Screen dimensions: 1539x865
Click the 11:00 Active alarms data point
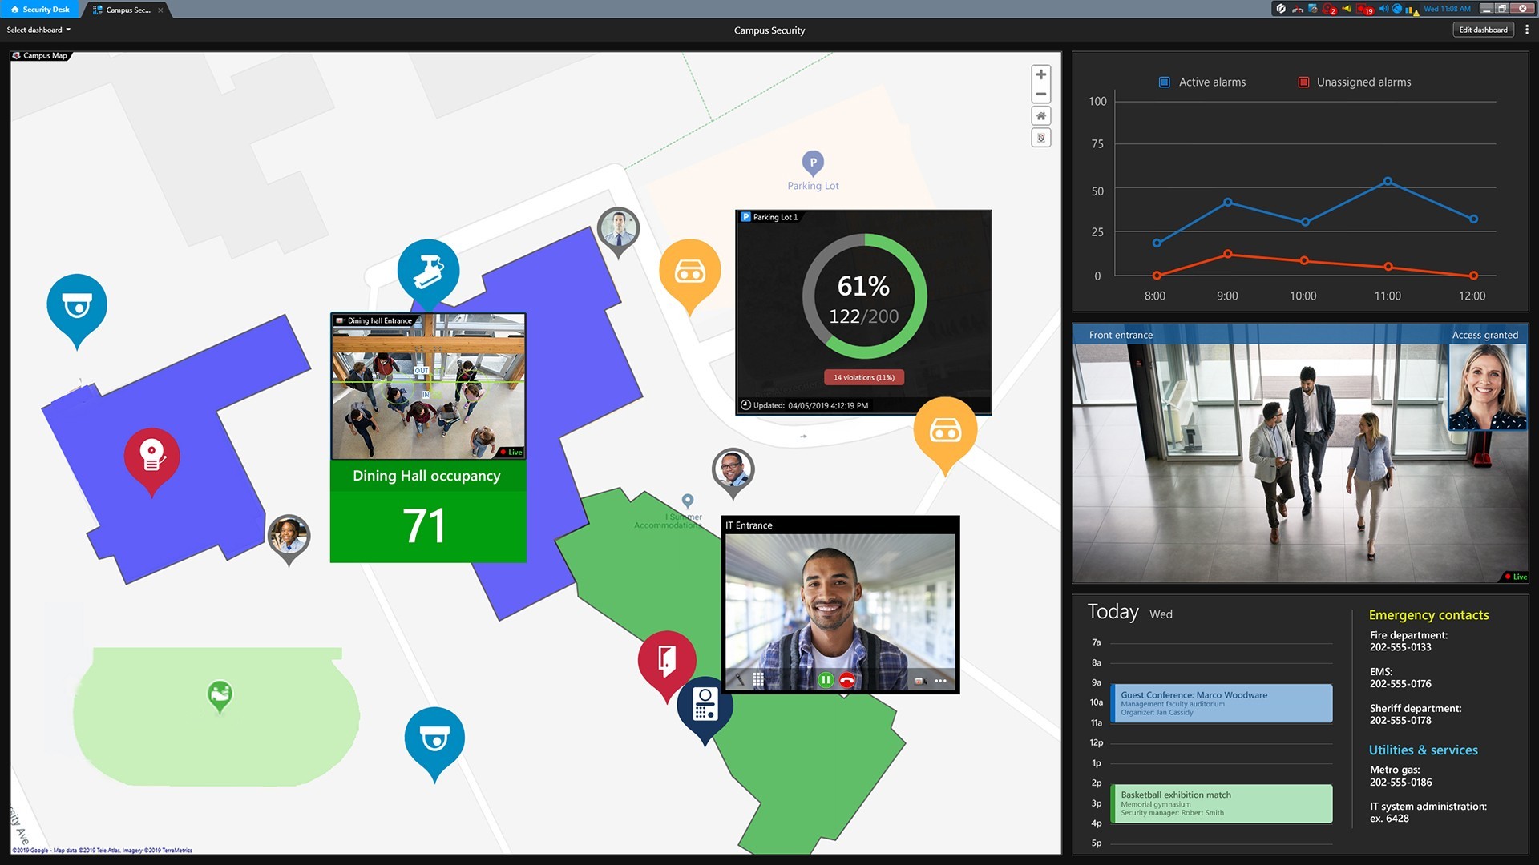[x=1388, y=182]
